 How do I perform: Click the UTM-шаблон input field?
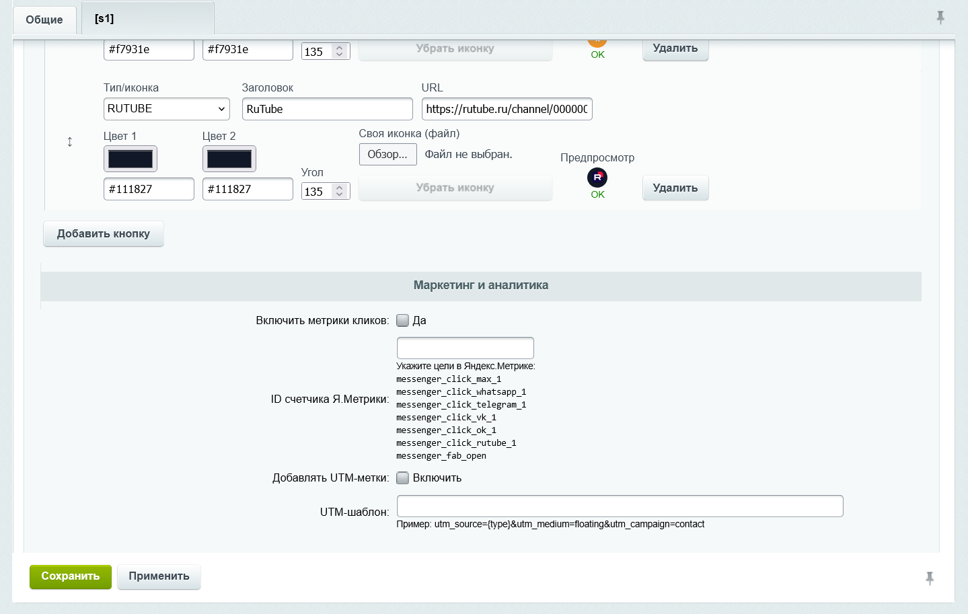point(619,506)
